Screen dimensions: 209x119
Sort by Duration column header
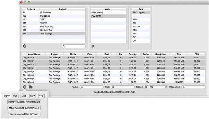tap(133, 54)
